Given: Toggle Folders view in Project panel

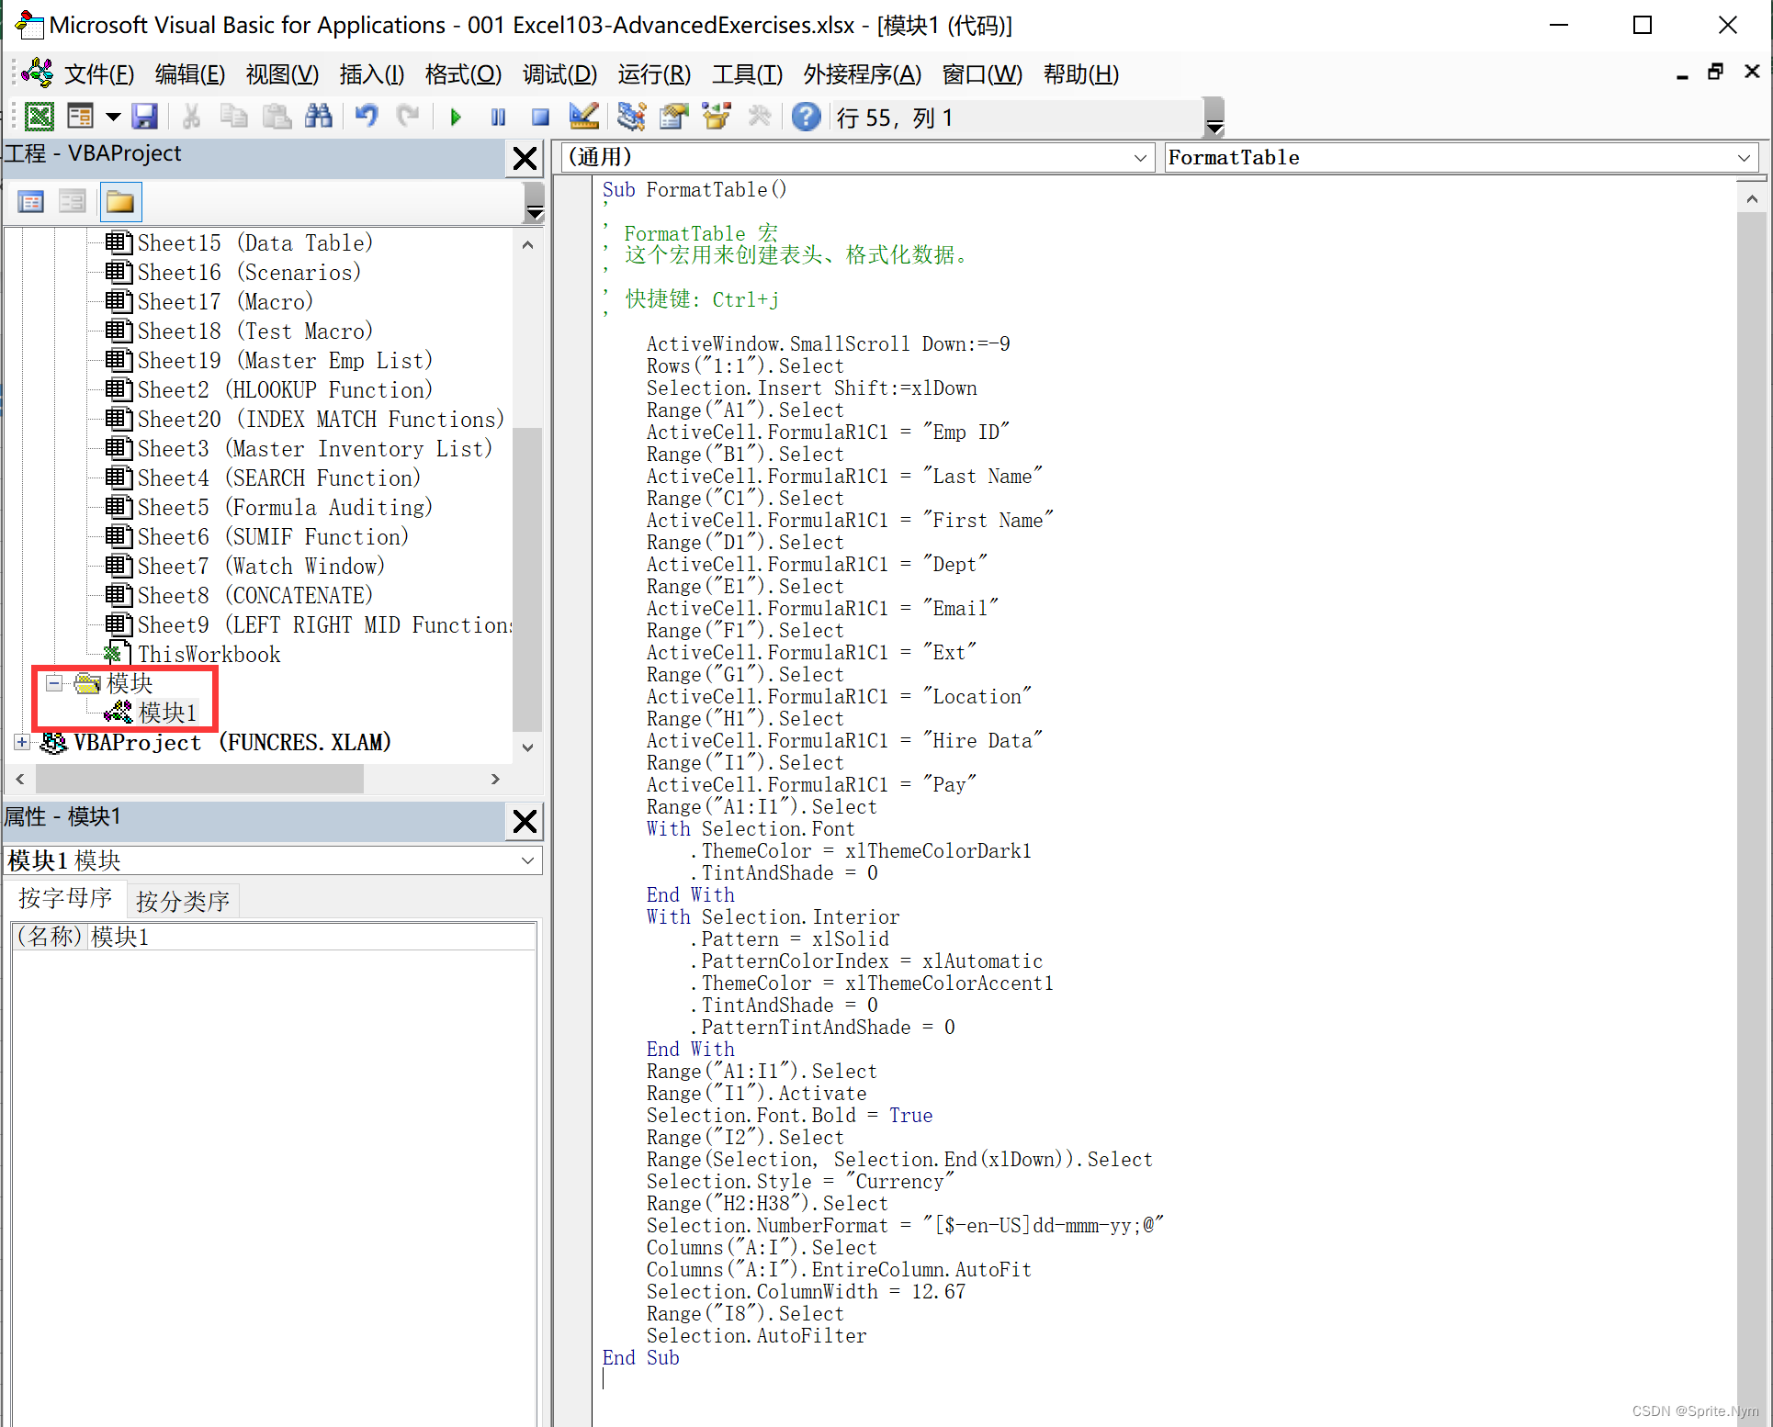Looking at the screenshot, I should click(120, 202).
